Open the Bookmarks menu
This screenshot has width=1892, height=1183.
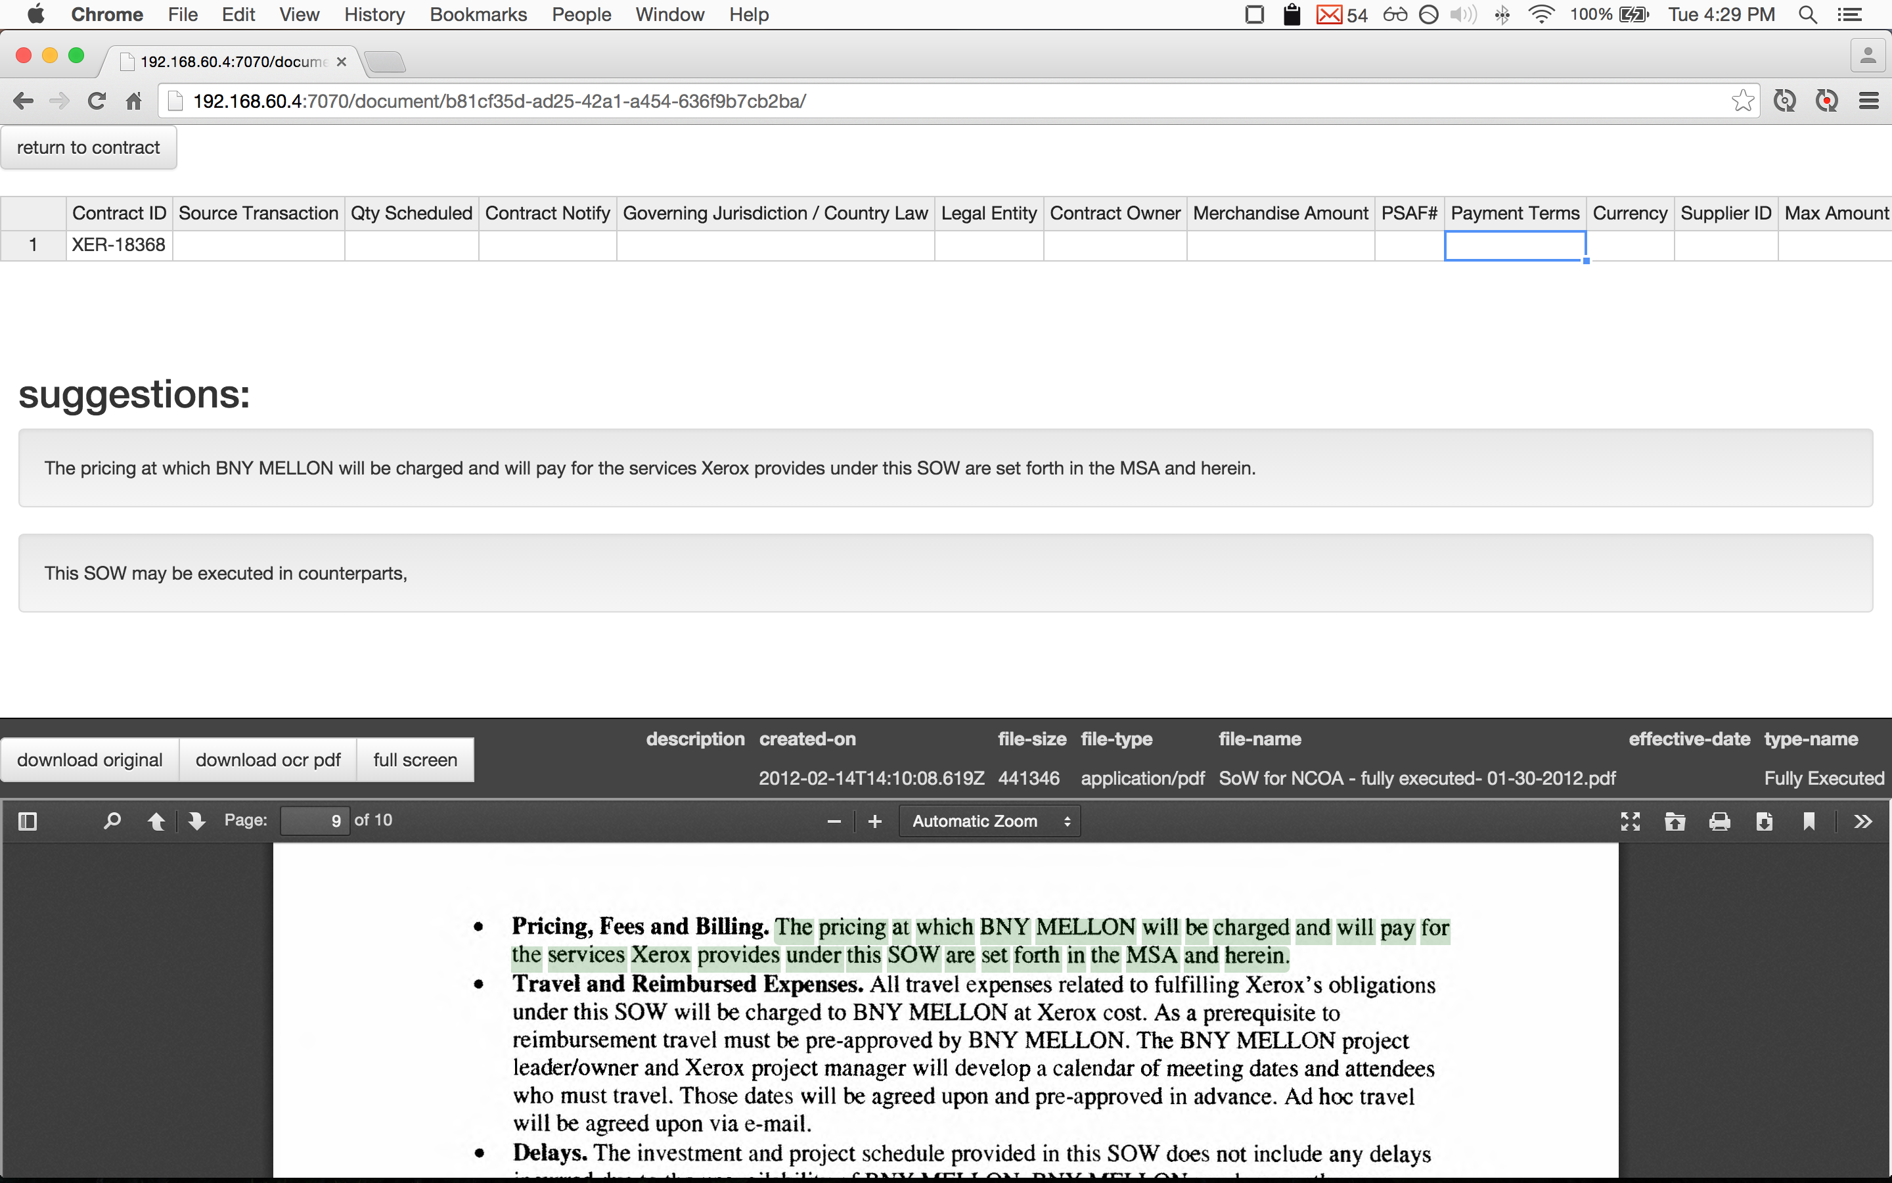click(x=478, y=15)
